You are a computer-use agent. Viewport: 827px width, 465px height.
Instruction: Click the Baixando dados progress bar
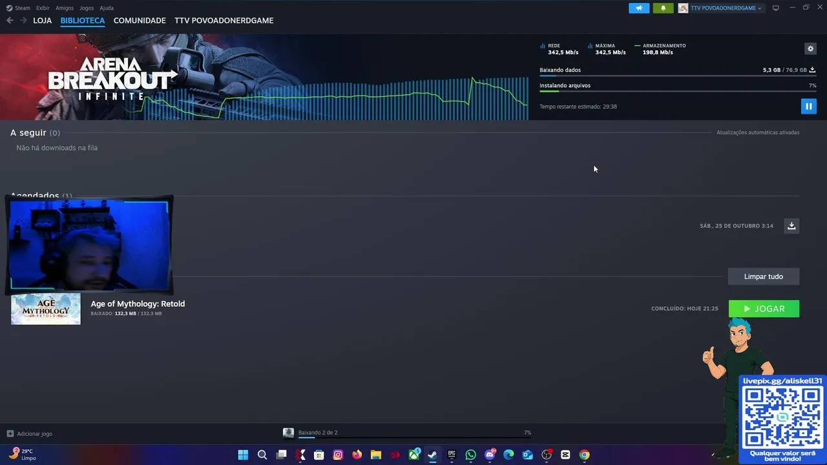(678, 76)
